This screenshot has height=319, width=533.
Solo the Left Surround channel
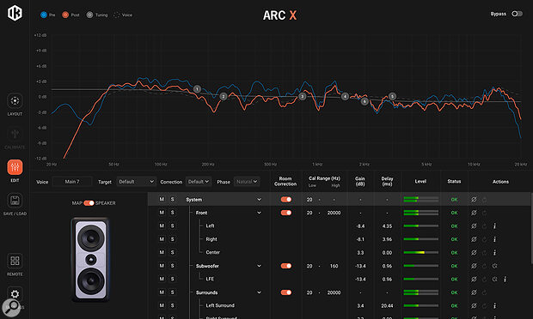[172, 305]
